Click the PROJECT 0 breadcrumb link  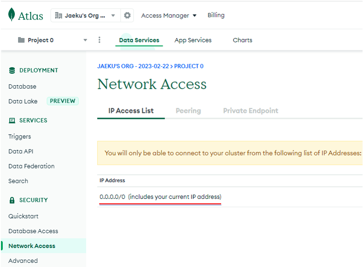189,66
